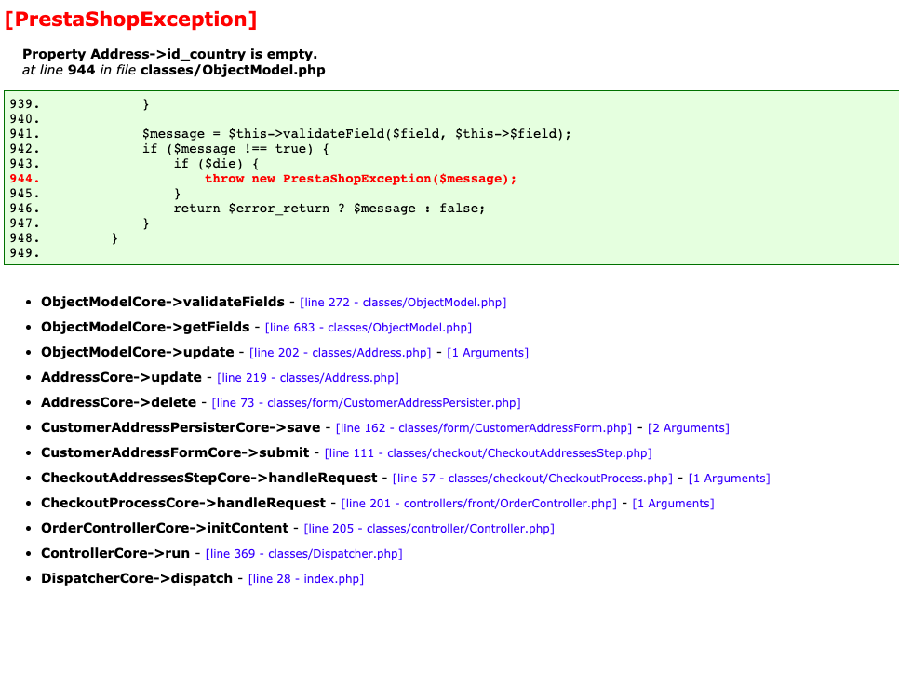Screen dimensions: 899x675
Task: Expand [1 Arguments] for ObjectModelCore->update
Action: pyautogui.click(x=488, y=353)
